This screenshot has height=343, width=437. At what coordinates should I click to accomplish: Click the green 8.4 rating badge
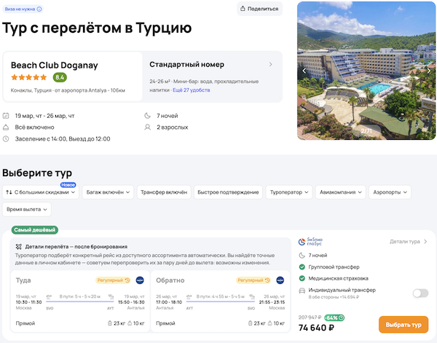click(60, 77)
